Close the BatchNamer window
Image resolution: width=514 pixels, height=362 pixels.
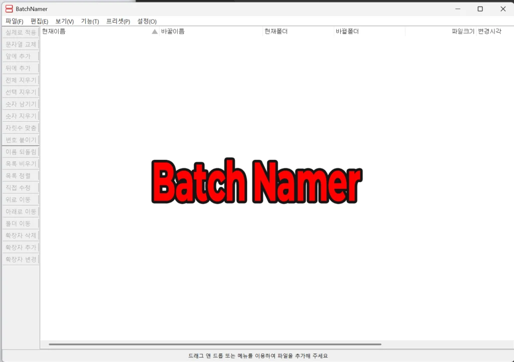pos(503,9)
